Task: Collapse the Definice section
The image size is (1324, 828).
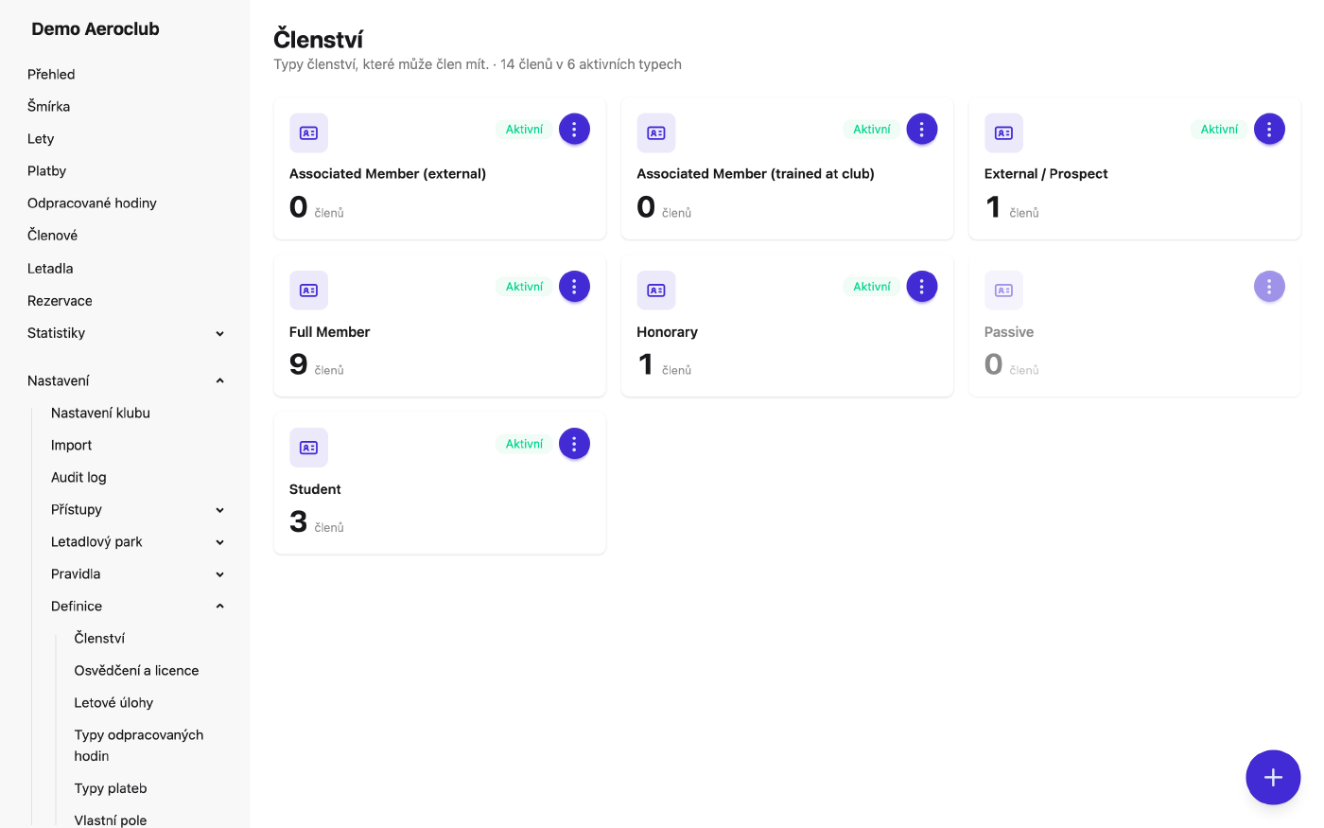Action: (x=137, y=606)
